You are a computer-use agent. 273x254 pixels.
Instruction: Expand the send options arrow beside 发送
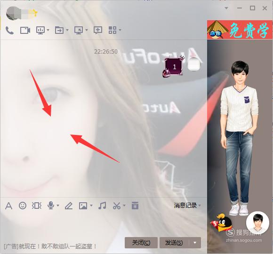pyautogui.click(x=195, y=243)
